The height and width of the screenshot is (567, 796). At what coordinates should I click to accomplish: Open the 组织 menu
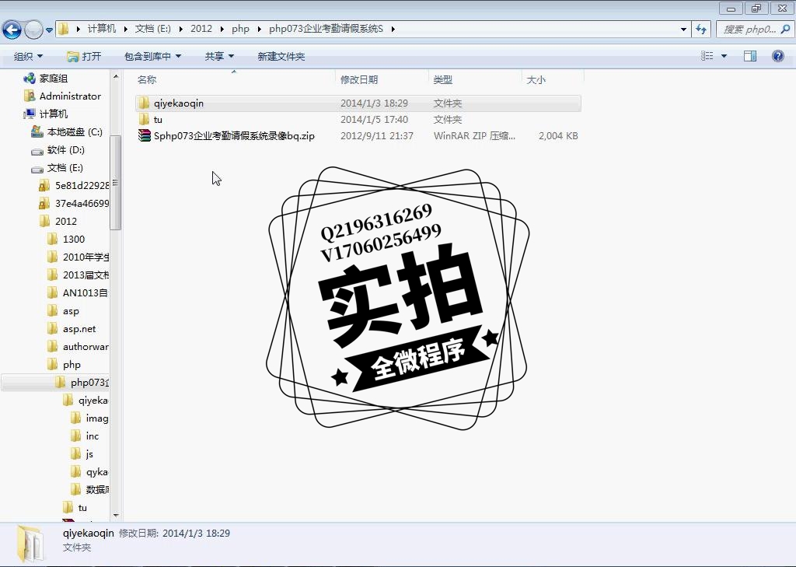coord(28,57)
